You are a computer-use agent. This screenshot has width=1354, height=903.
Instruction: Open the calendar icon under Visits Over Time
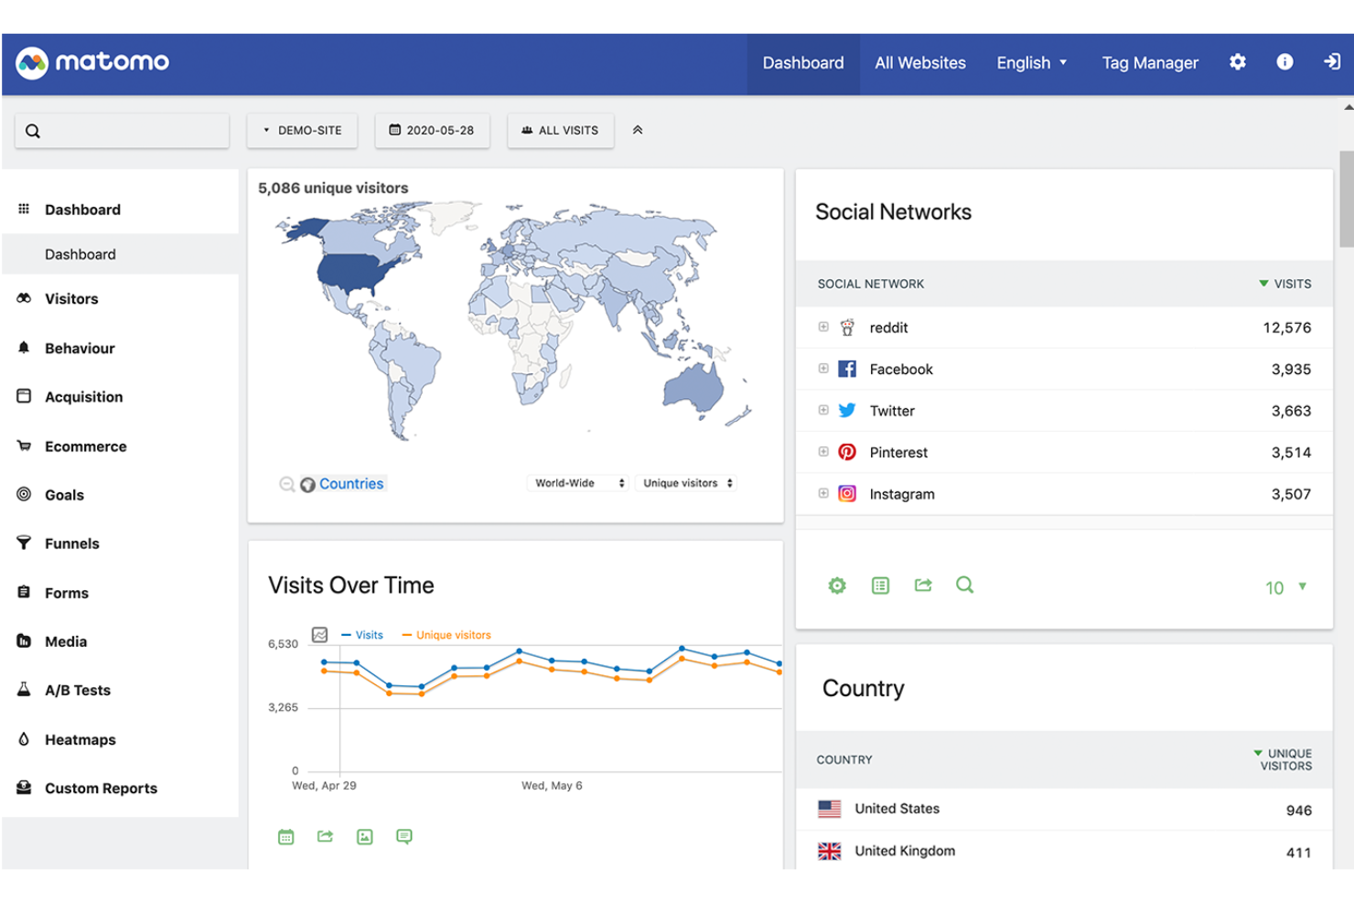pyautogui.click(x=285, y=835)
